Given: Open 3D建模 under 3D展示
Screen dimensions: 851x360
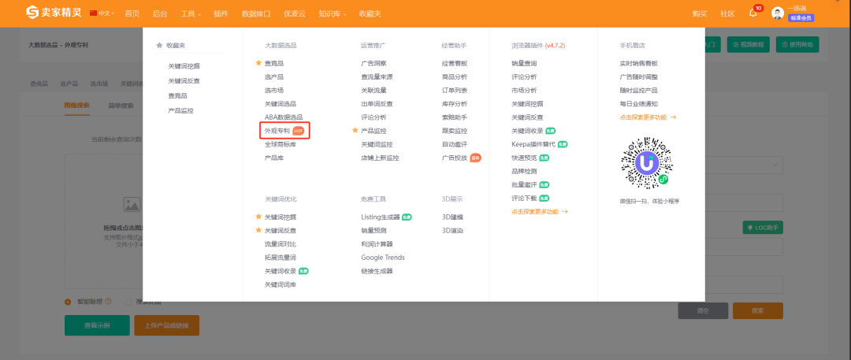Looking at the screenshot, I should (x=452, y=217).
